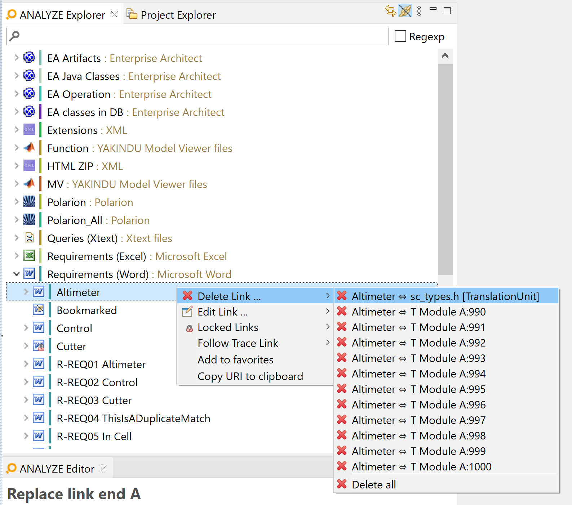The width and height of the screenshot is (572, 505).
Task: Click red X icon next to A:998
Action: 342,435
